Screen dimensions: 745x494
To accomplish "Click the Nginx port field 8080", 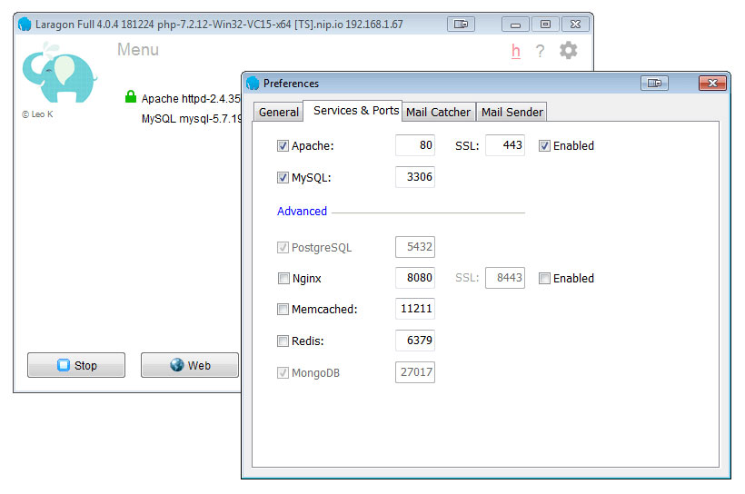I will (415, 278).
